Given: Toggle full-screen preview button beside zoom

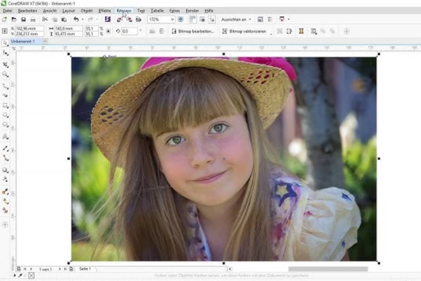Looking at the screenshot, I should tap(181, 19).
